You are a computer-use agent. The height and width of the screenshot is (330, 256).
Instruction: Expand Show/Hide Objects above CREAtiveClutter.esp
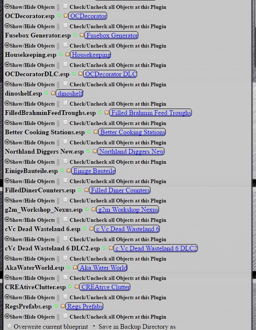tap(7, 278)
